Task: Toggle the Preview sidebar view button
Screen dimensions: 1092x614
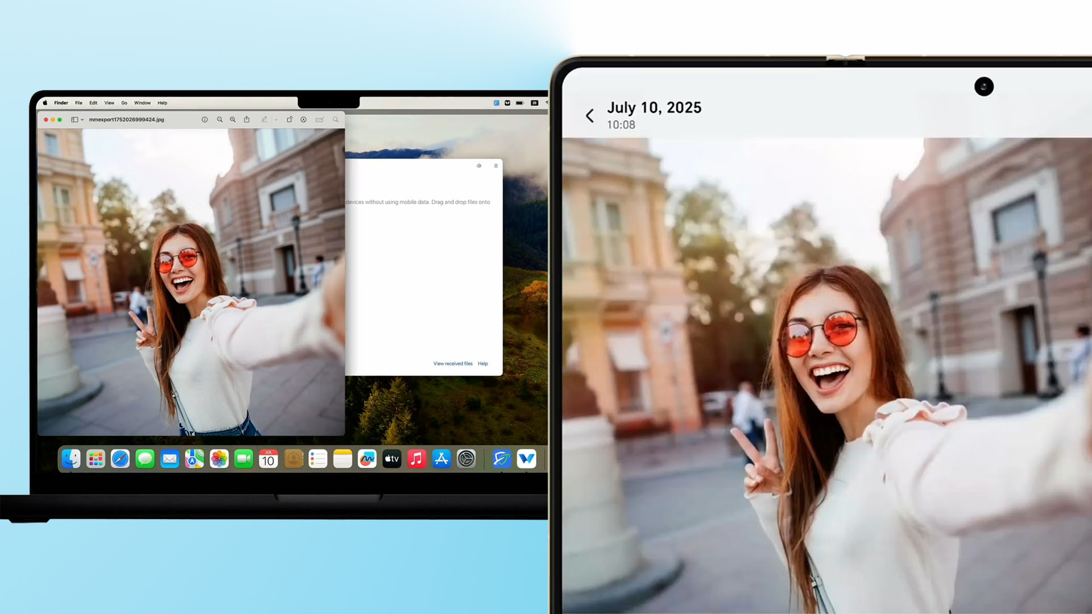Action: pyautogui.click(x=75, y=119)
